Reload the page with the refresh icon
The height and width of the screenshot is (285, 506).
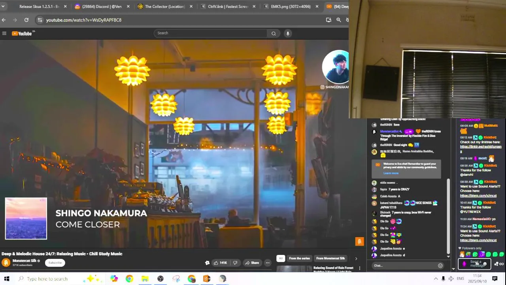click(x=26, y=20)
